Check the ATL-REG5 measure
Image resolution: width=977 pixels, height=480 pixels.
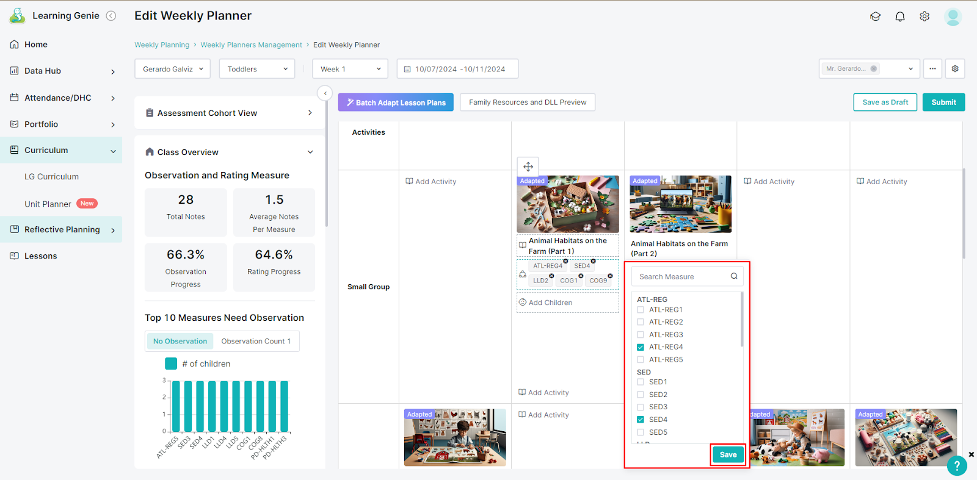tap(641, 360)
